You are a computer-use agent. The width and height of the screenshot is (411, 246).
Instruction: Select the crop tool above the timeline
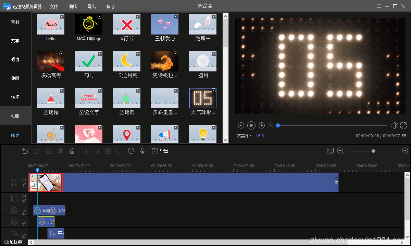click(84, 151)
